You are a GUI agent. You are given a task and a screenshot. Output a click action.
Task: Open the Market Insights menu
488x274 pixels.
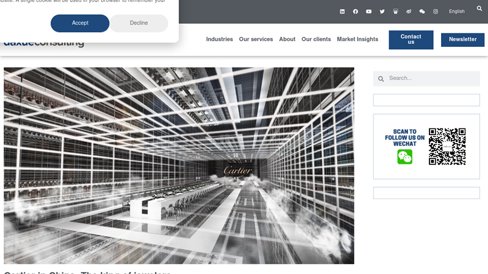[x=357, y=39]
